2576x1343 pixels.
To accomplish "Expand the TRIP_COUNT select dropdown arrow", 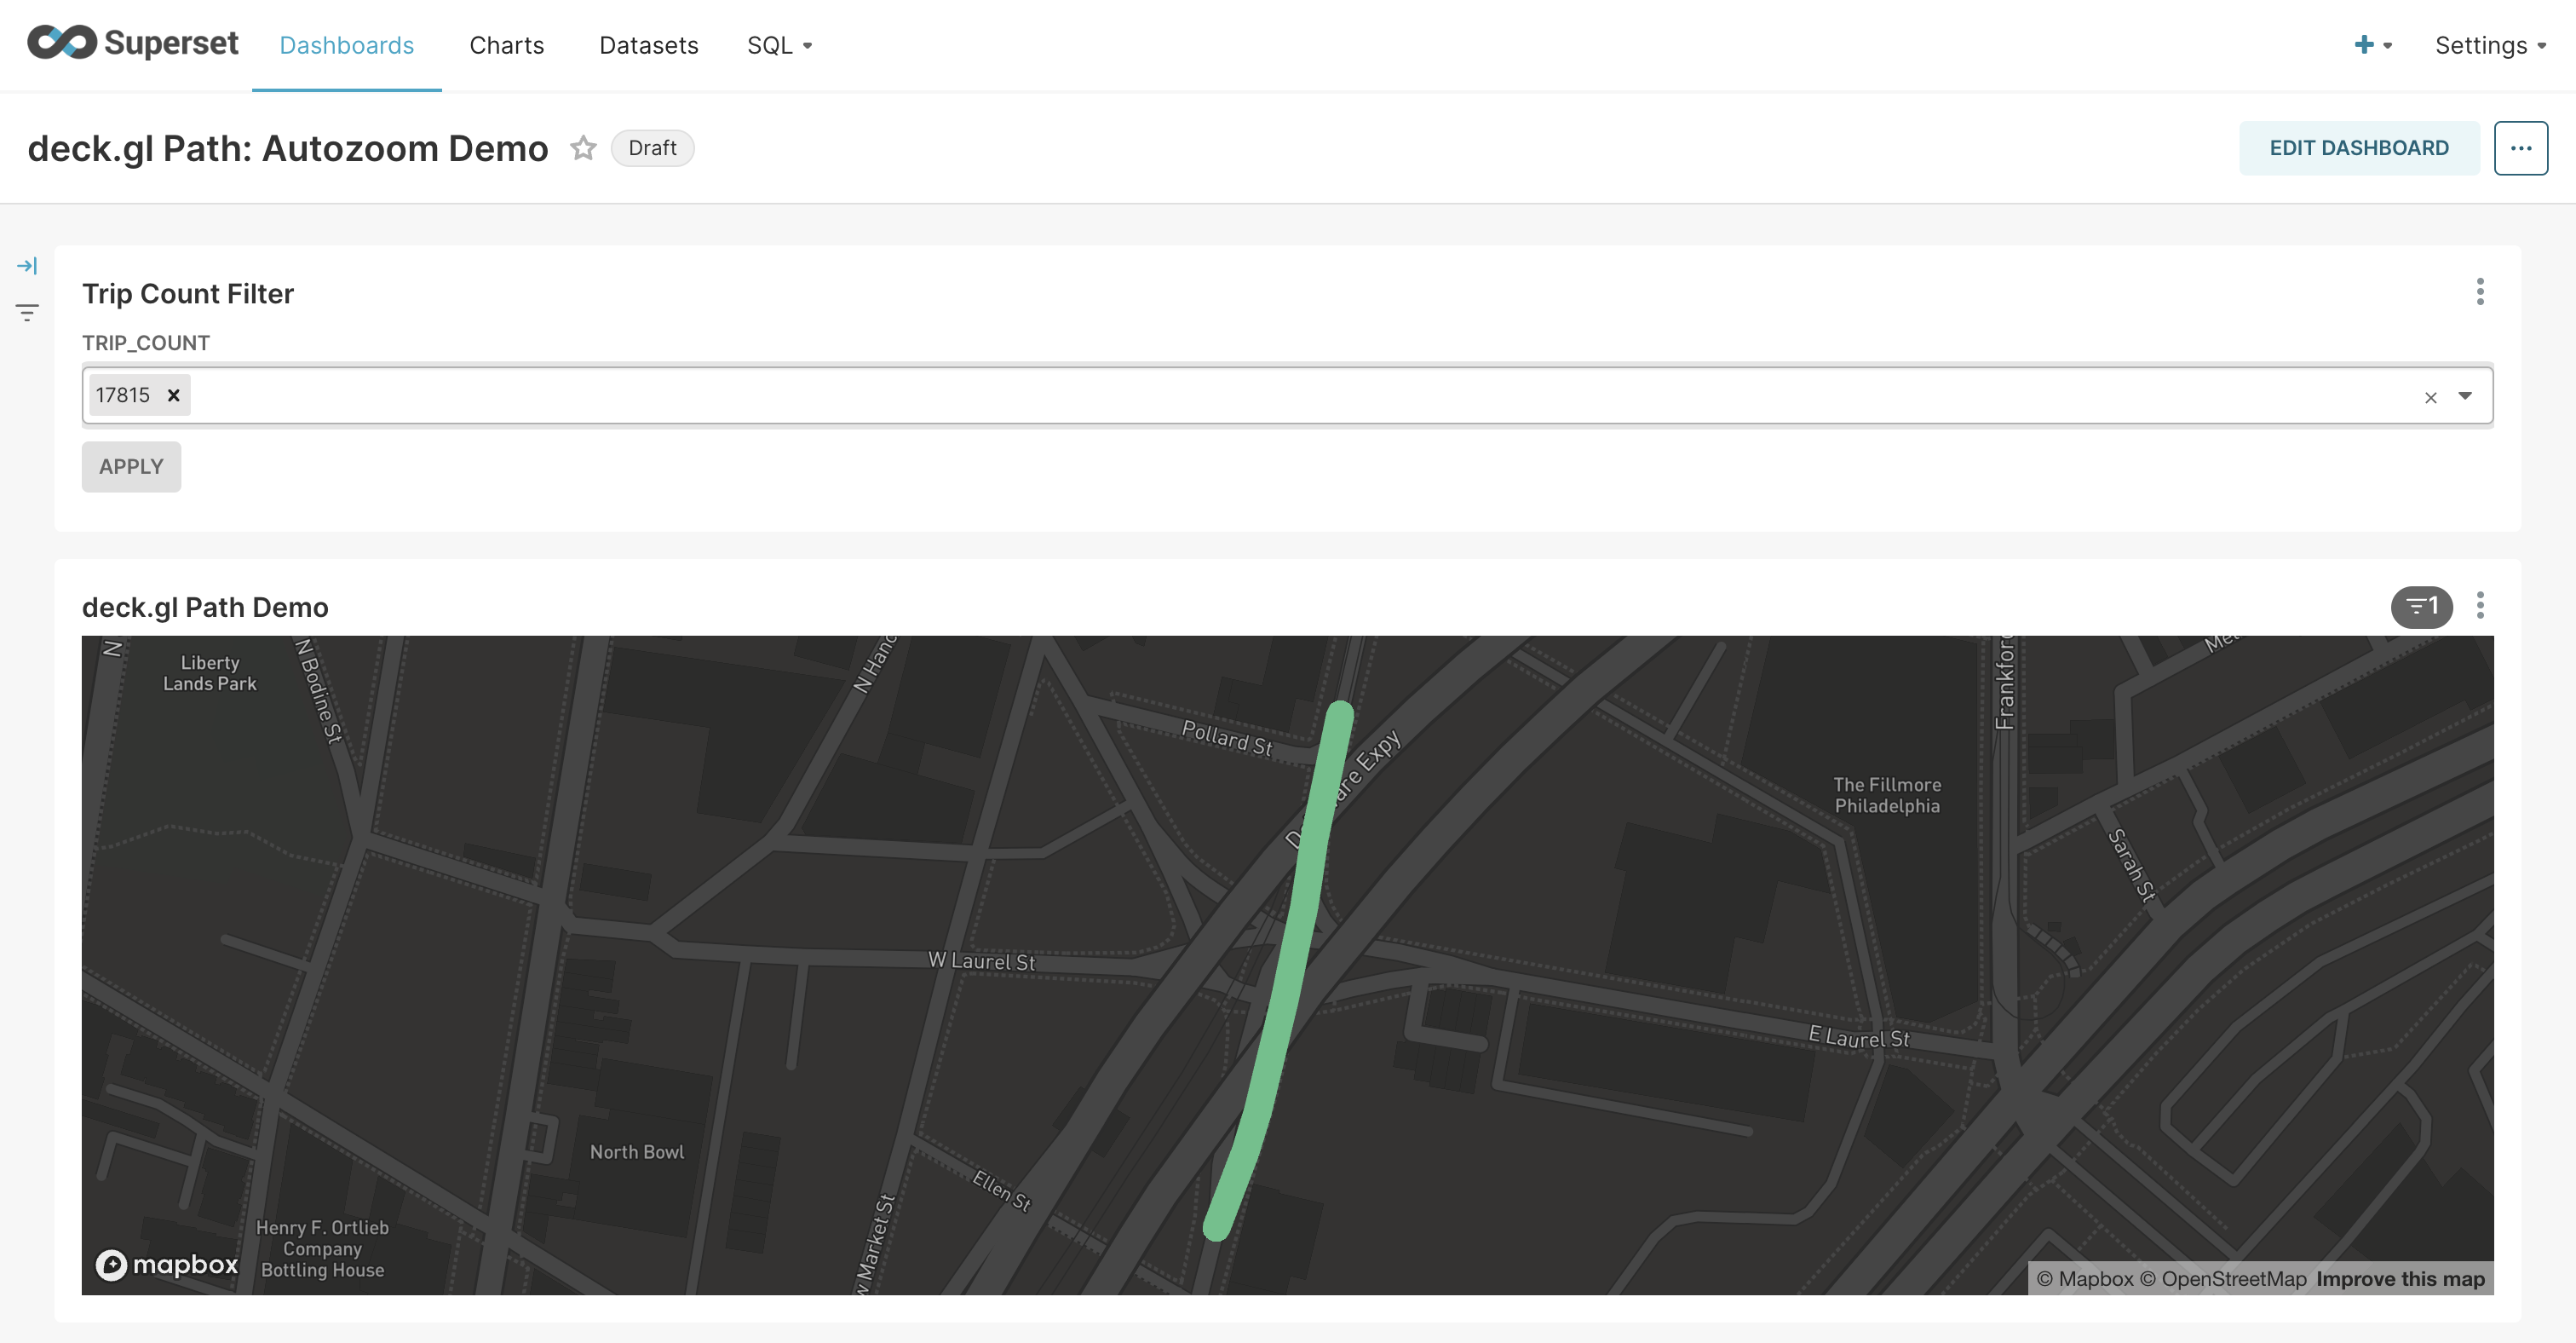I will point(2466,397).
